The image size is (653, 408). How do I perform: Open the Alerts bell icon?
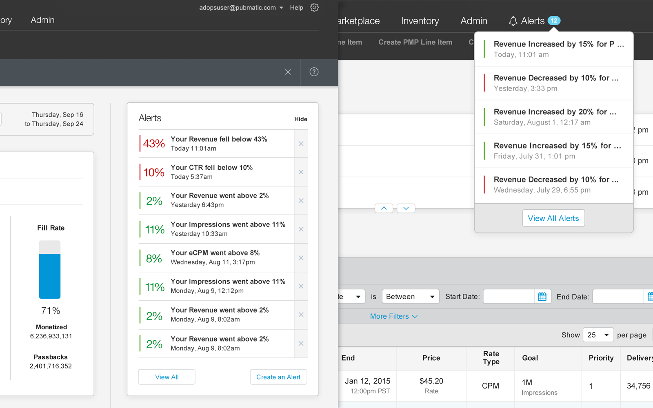tap(513, 20)
